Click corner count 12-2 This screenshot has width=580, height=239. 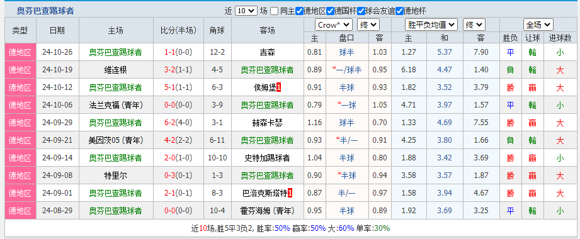pyautogui.click(x=217, y=52)
